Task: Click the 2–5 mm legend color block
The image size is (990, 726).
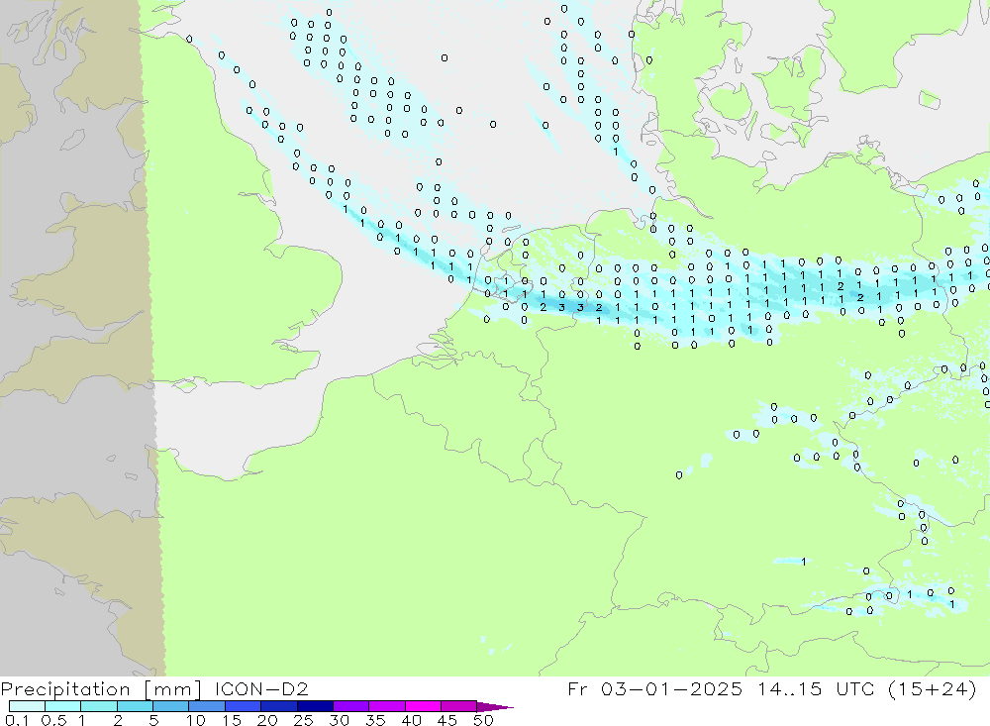Action: pos(135,706)
